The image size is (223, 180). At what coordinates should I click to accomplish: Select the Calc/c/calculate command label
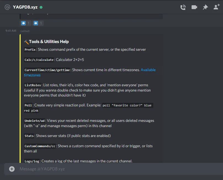tap(39, 60)
